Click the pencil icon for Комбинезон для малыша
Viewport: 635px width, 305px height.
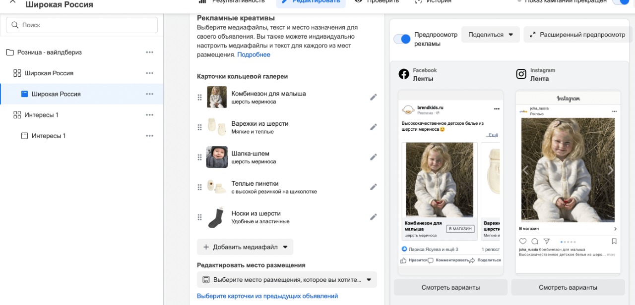pos(374,97)
